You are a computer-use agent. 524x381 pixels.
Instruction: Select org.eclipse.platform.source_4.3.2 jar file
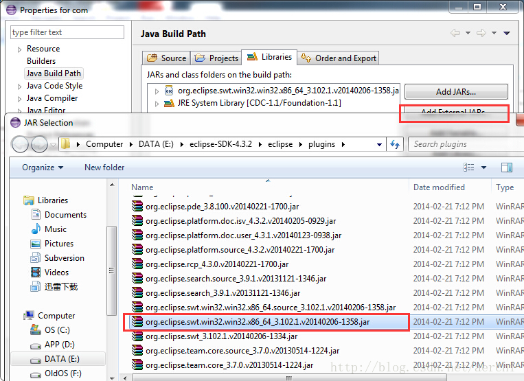tap(240, 250)
